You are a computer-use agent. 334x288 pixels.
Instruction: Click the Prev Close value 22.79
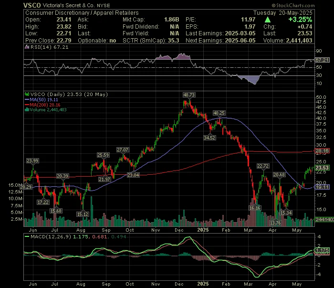click(63, 41)
